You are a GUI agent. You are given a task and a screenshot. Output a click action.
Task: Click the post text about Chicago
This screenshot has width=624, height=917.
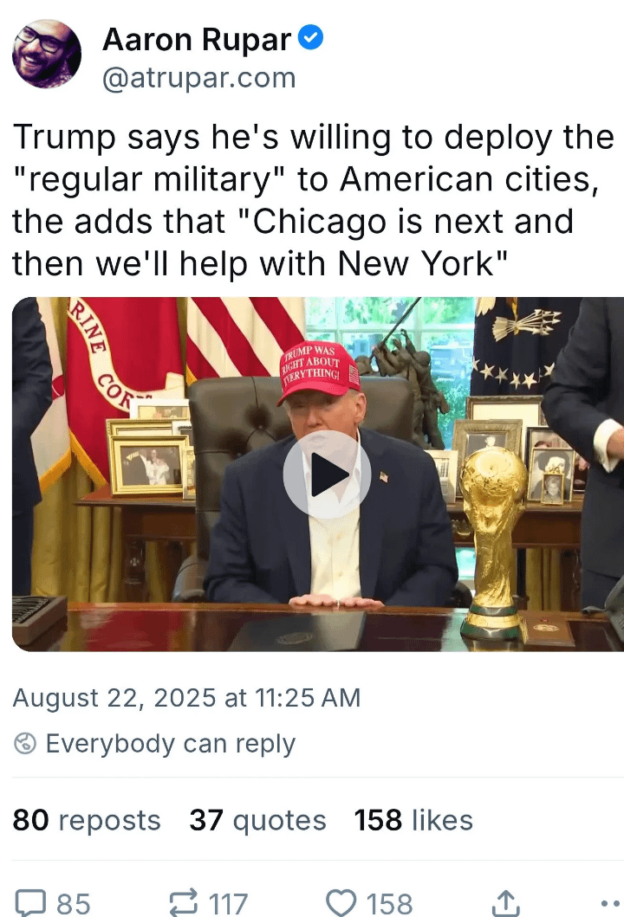[313, 200]
